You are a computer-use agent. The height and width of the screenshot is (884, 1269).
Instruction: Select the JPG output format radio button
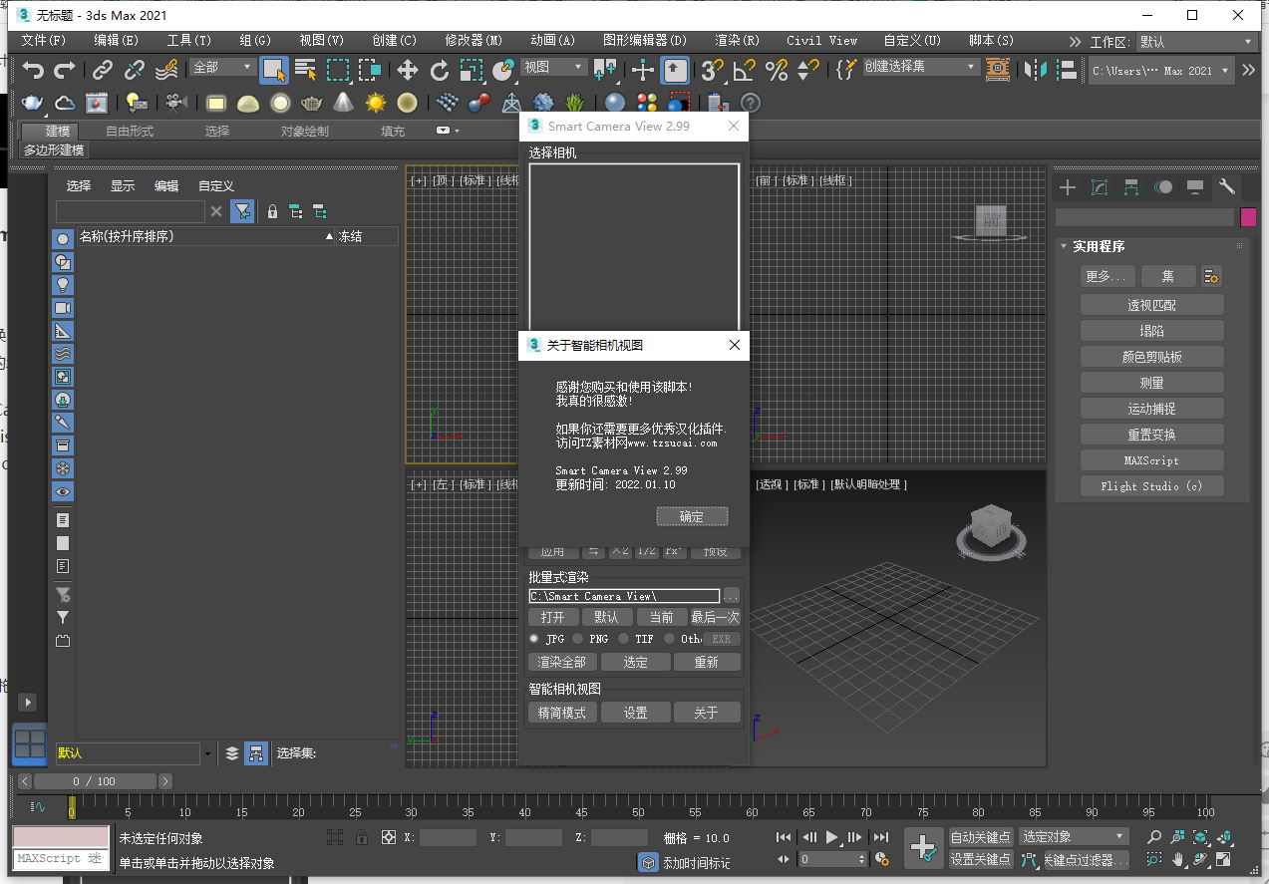[x=534, y=639]
